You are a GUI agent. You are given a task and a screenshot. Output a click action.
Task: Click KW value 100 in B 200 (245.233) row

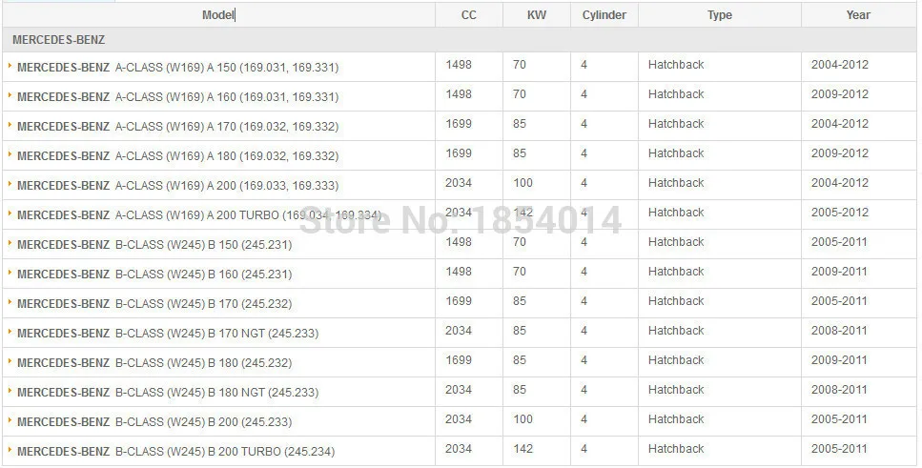pyautogui.click(x=522, y=419)
